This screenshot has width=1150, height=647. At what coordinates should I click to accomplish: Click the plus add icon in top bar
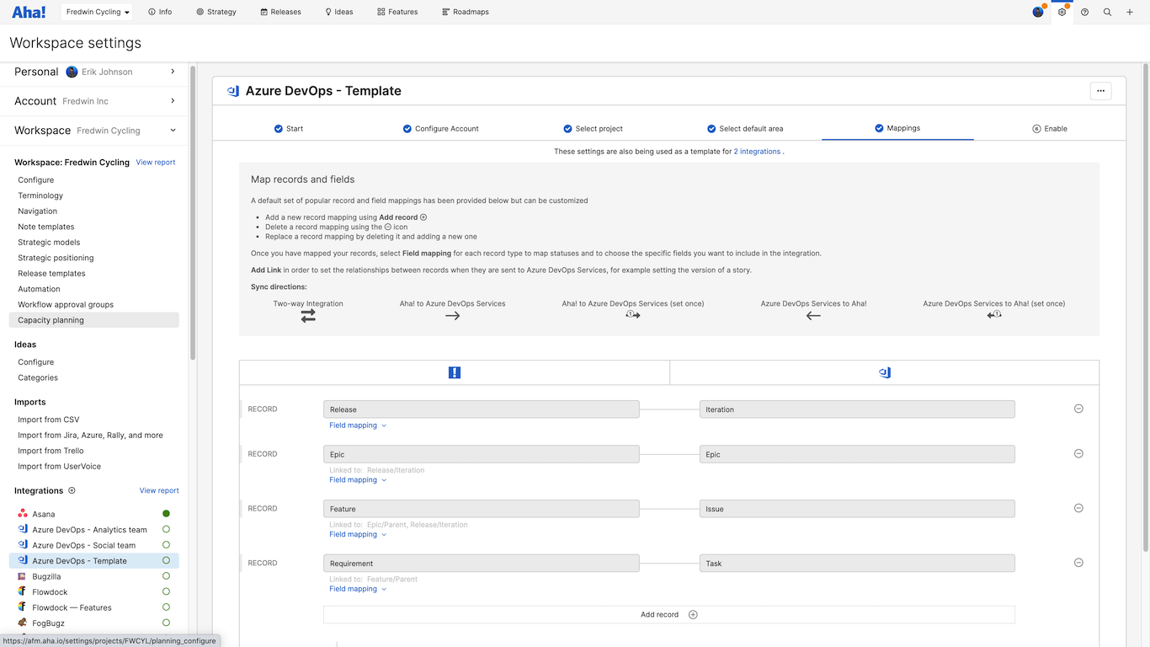1130,12
